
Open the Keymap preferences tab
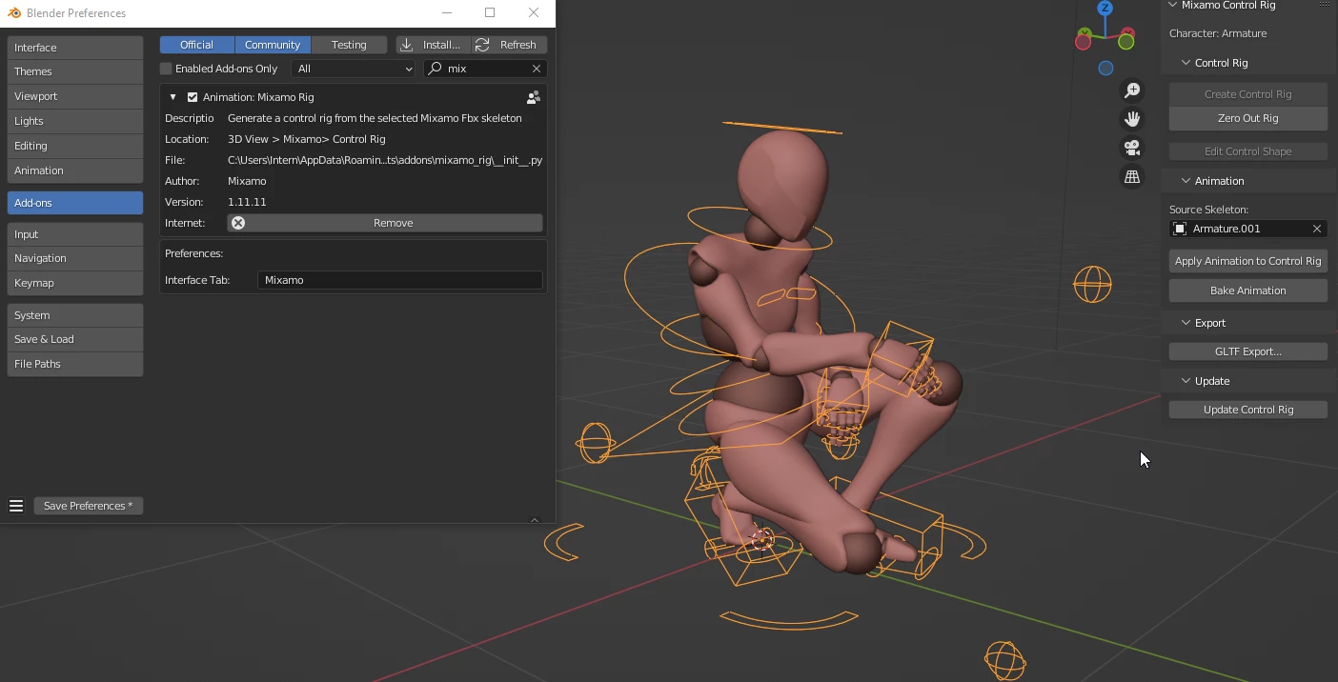pos(75,283)
